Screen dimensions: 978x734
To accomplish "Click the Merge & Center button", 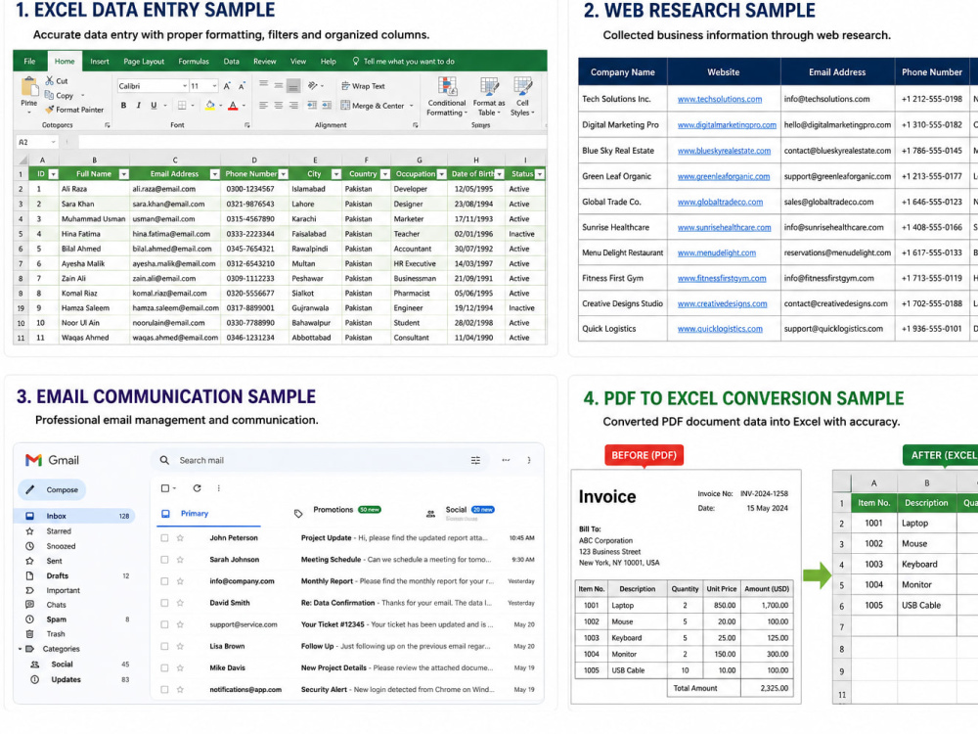I will pyautogui.click(x=373, y=106).
